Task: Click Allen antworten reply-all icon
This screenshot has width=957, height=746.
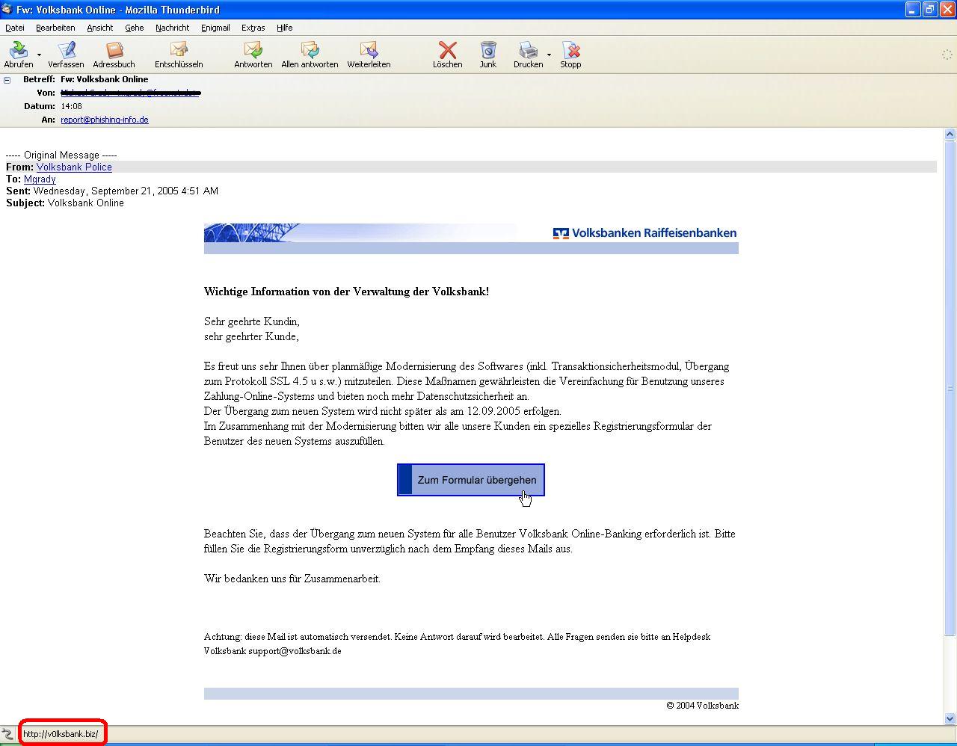Action: (310, 50)
